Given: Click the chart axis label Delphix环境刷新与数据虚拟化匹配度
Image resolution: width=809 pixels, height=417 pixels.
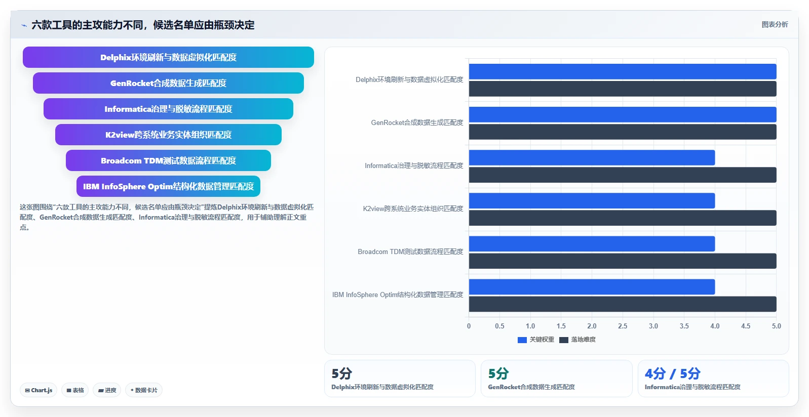Looking at the screenshot, I should point(409,79).
